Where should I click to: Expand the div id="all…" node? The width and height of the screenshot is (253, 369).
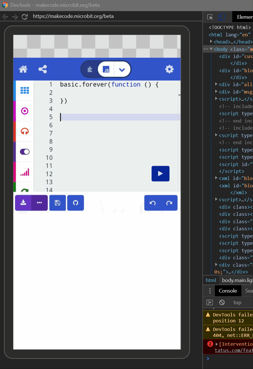(216, 84)
